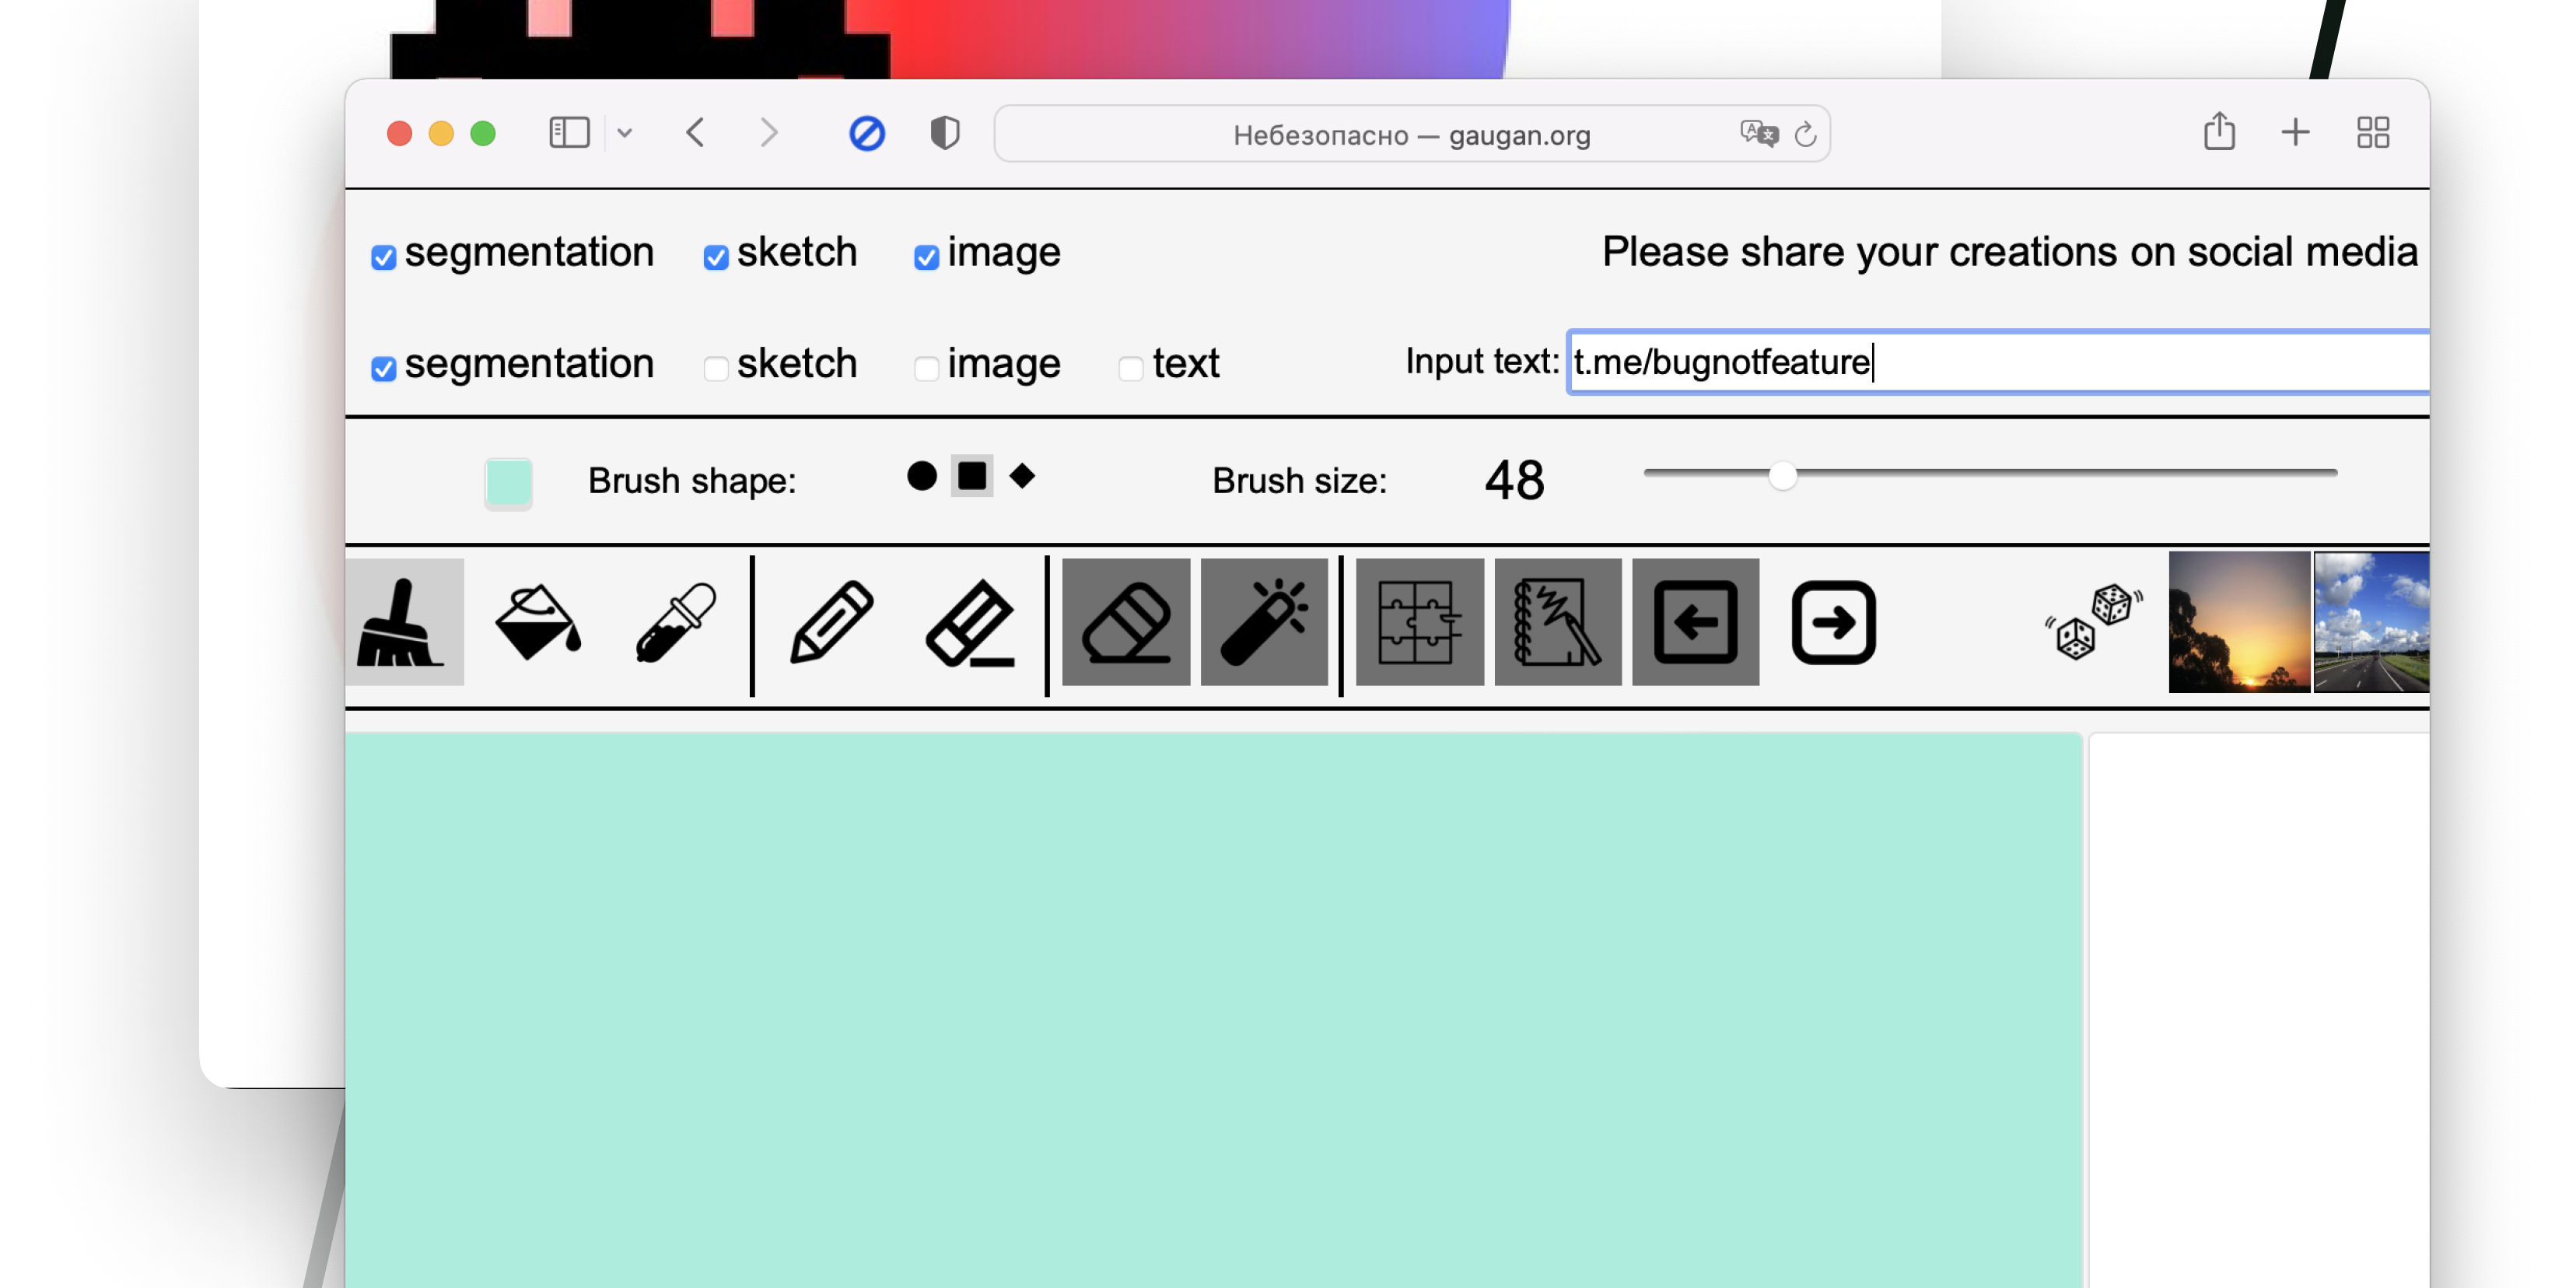Enable the second row image checkbox
Screen dimensions: 2576x1288
(x=926, y=368)
